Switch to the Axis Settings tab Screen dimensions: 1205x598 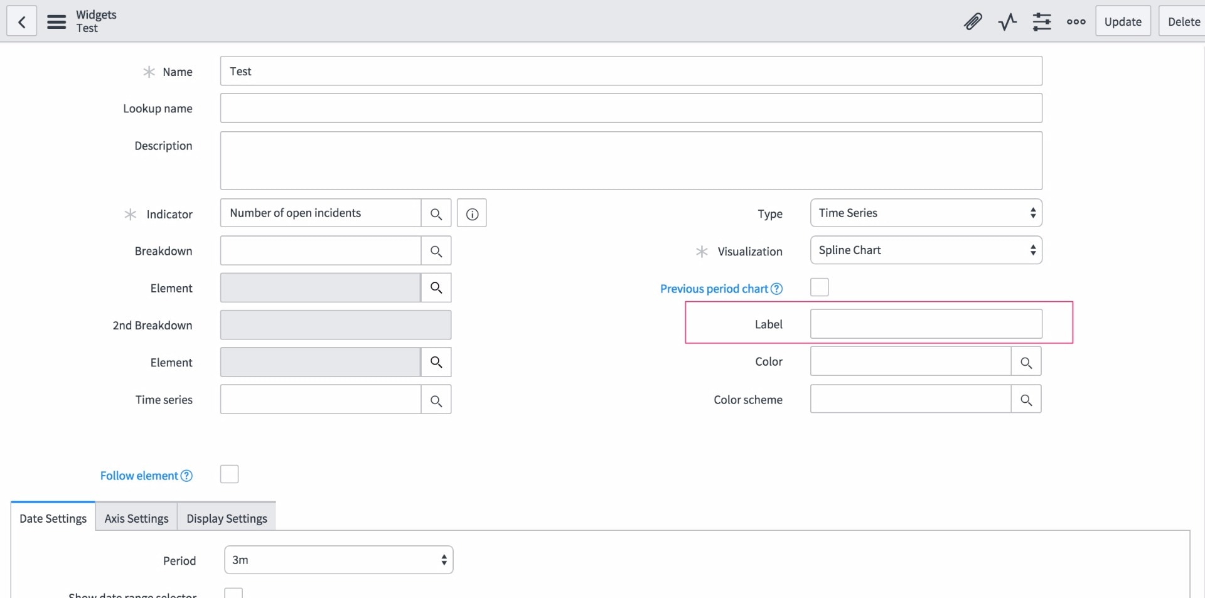(x=136, y=518)
